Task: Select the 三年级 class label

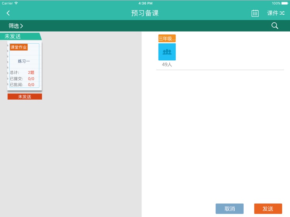Action: [x=167, y=38]
